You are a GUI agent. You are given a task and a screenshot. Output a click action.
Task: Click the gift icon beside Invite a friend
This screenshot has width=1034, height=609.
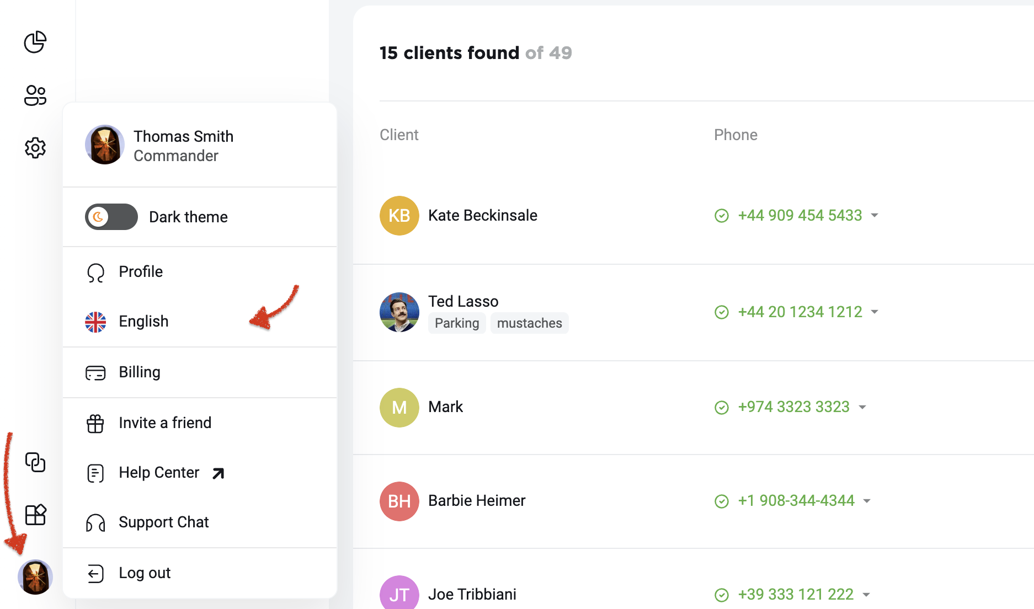pyautogui.click(x=95, y=423)
